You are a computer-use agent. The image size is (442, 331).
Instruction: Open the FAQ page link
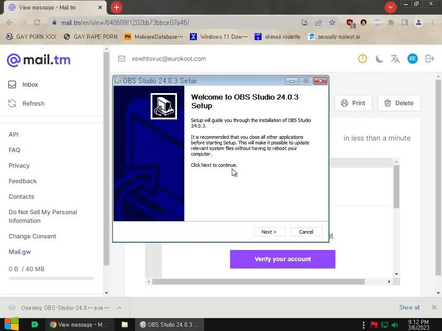tap(14, 150)
